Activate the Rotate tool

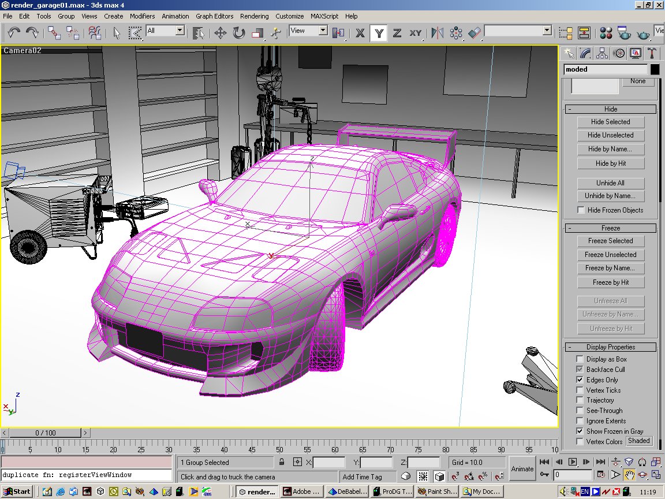tap(239, 33)
